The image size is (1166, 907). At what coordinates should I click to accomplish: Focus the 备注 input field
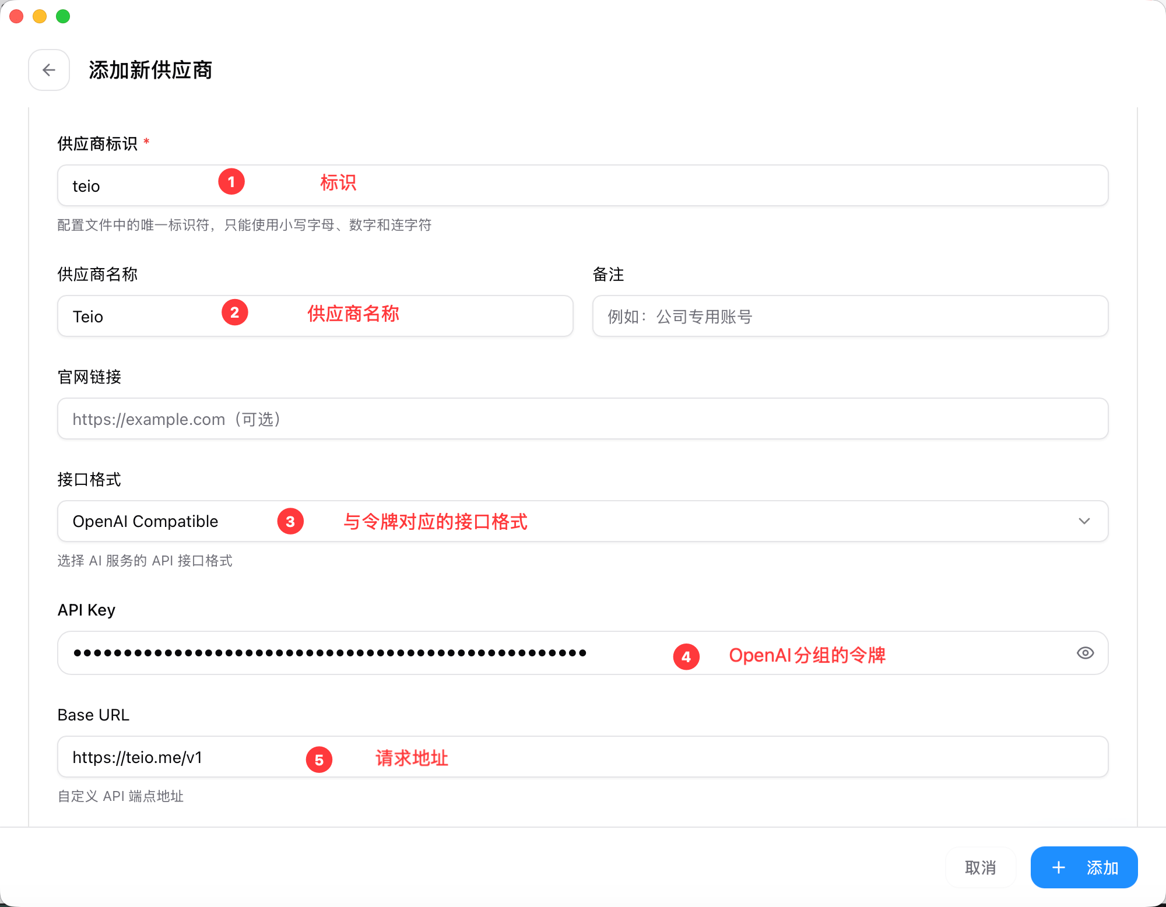[x=850, y=316]
